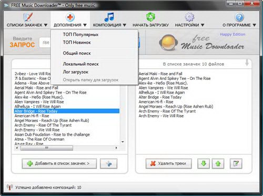263x196 pixels.
Task: Click the Удалить треки button
Action: pos(169,163)
